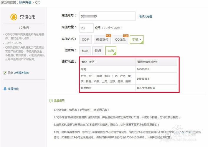The width and height of the screenshot is (208, 147).
Task: Click the 充值数量 field showing 20
Action: pos(87,28)
